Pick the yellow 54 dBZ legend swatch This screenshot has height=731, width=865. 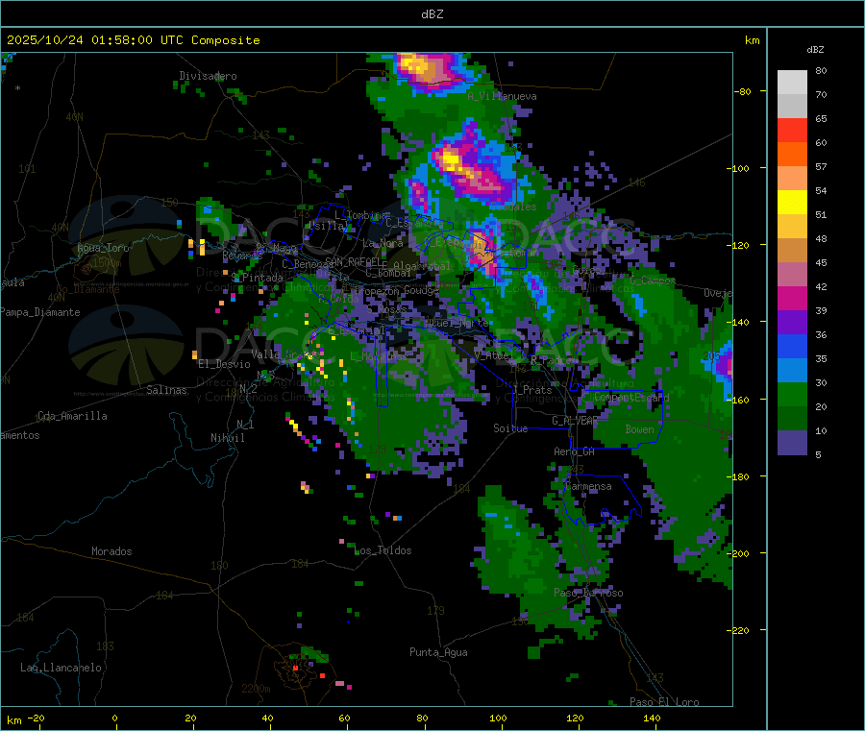pyautogui.click(x=792, y=202)
